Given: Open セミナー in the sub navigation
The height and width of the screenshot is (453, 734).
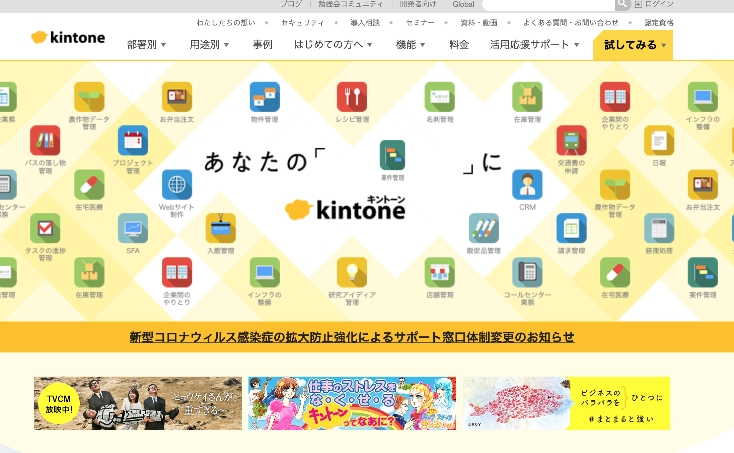Looking at the screenshot, I should (x=420, y=22).
